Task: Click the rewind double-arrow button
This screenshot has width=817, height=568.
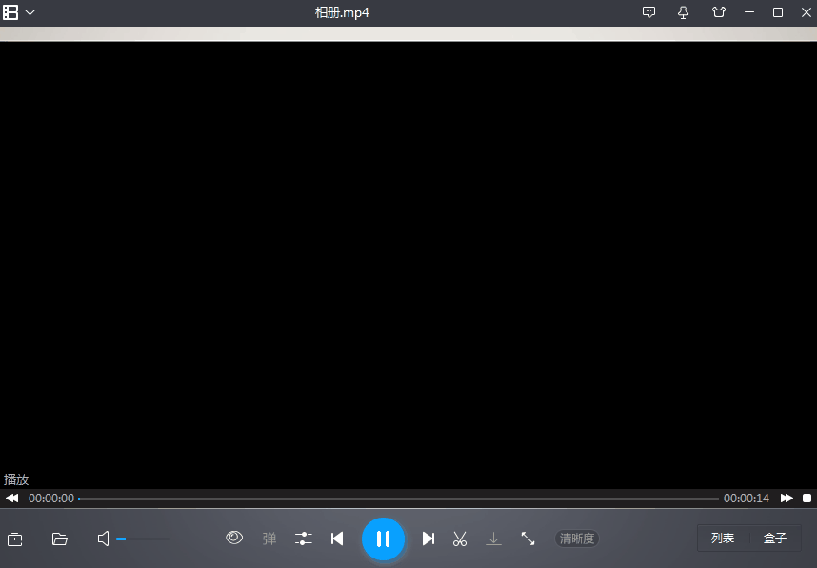Action: [12, 499]
